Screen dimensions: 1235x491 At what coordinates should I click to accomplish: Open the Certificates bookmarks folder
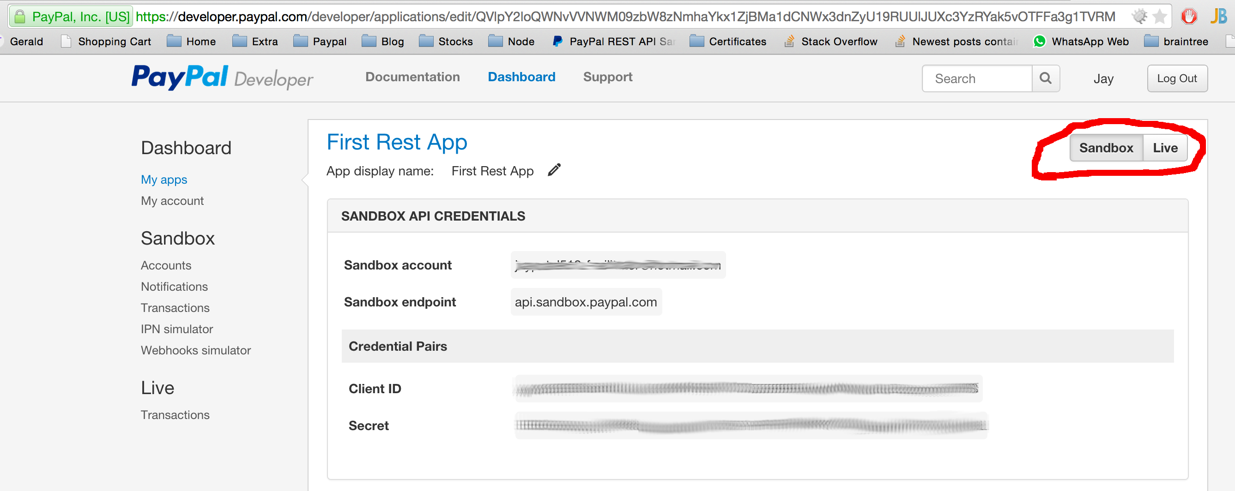coord(728,42)
